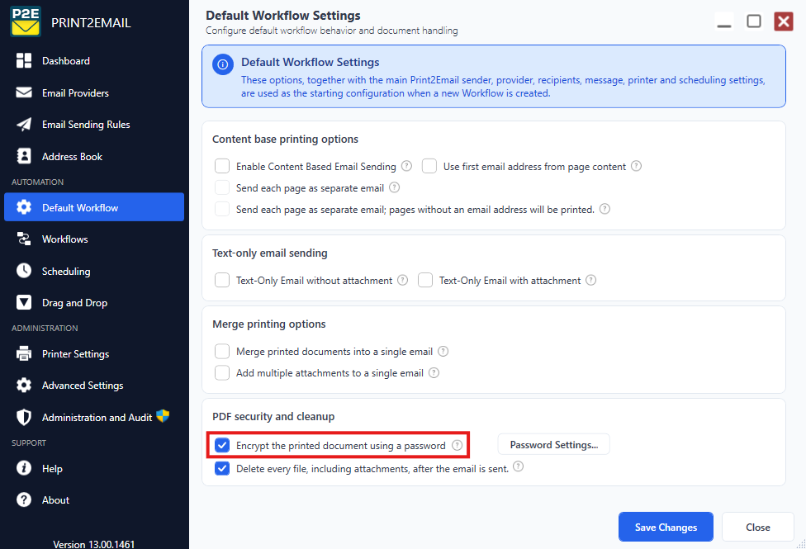Viewport: 806px width, 549px height.
Task: Click the Drag and Drop arrow icon
Action: (x=24, y=302)
